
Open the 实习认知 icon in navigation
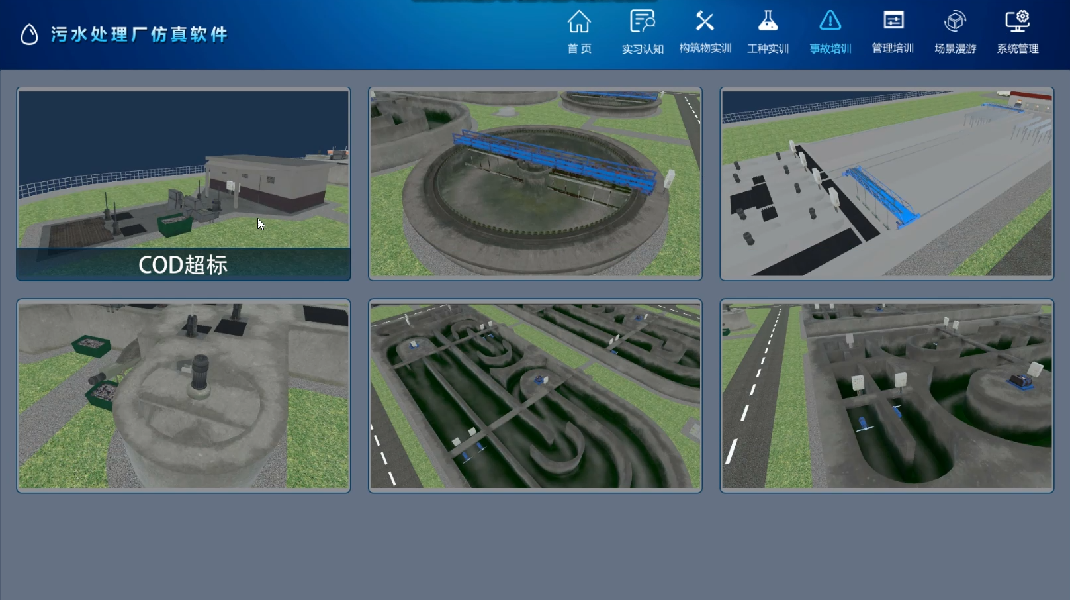[x=642, y=22]
